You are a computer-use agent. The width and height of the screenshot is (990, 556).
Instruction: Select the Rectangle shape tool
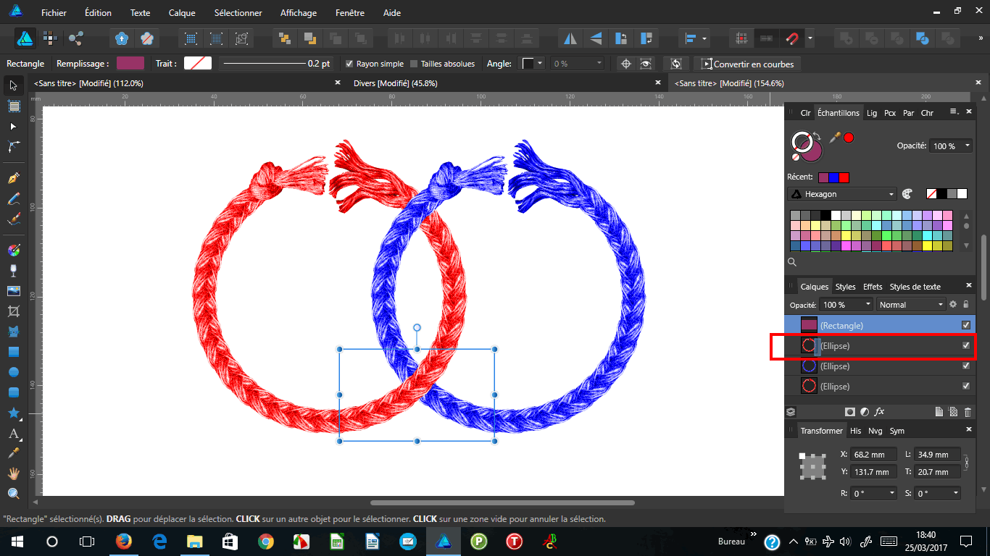(13, 352)
